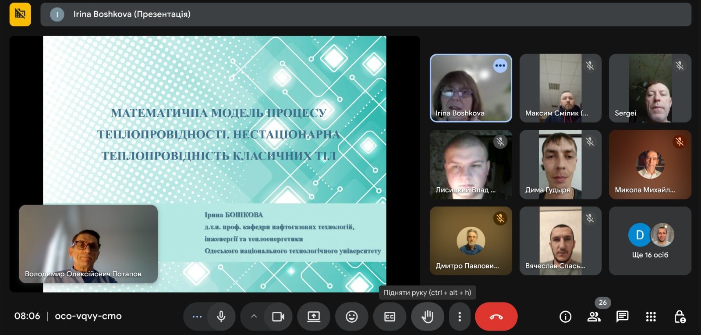This screenshot has width=701, height=335.
Task: Select Дима Гудыря video tile
Action: [x=560, y=164]
